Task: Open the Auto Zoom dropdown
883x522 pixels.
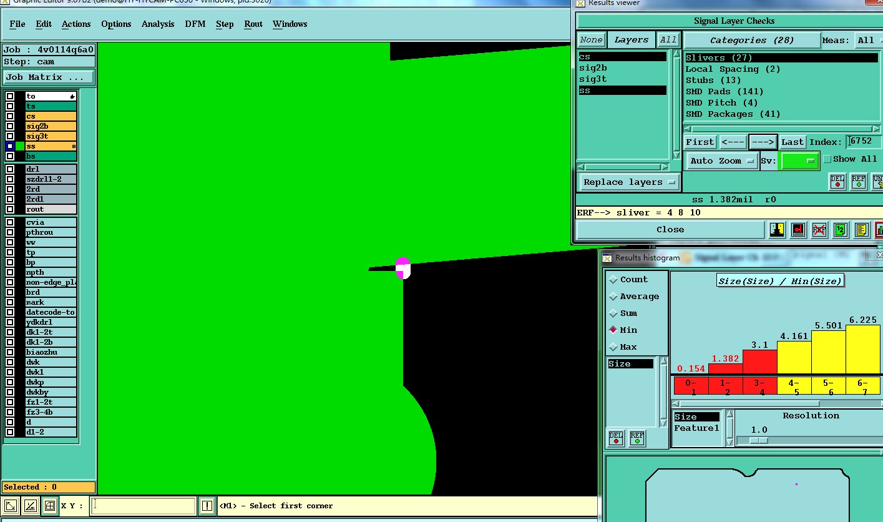Action: pos(721,161)
